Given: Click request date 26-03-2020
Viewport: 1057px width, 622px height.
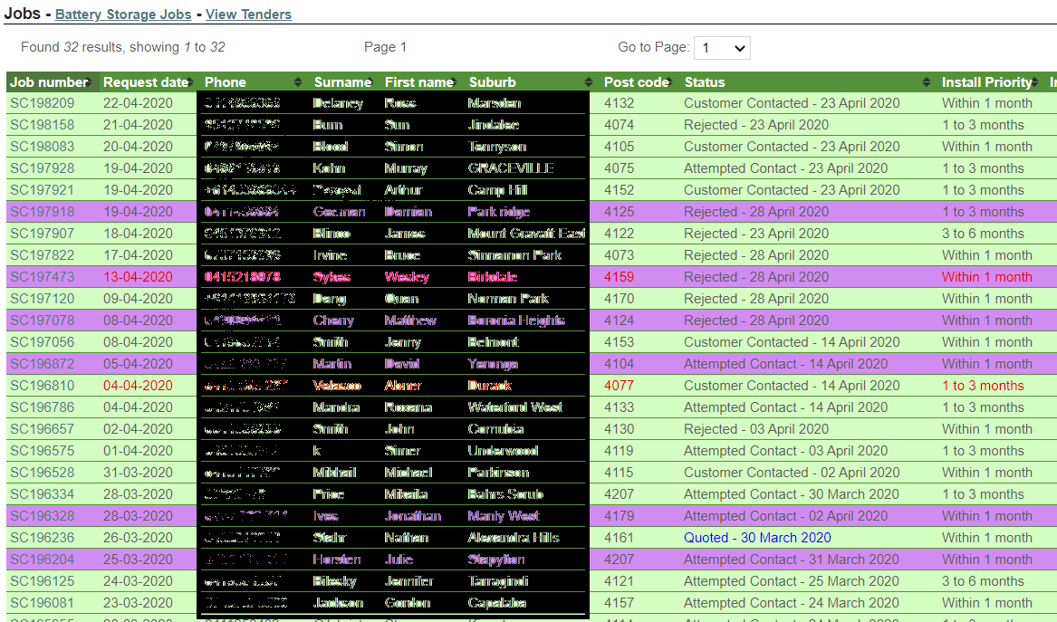Looking at the screenshot, I should pyautogui.click(x=139, y=538).
